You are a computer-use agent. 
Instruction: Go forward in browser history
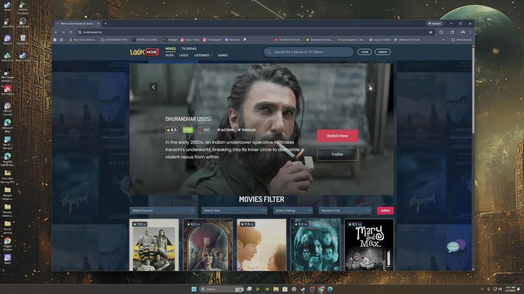[63, 32]
